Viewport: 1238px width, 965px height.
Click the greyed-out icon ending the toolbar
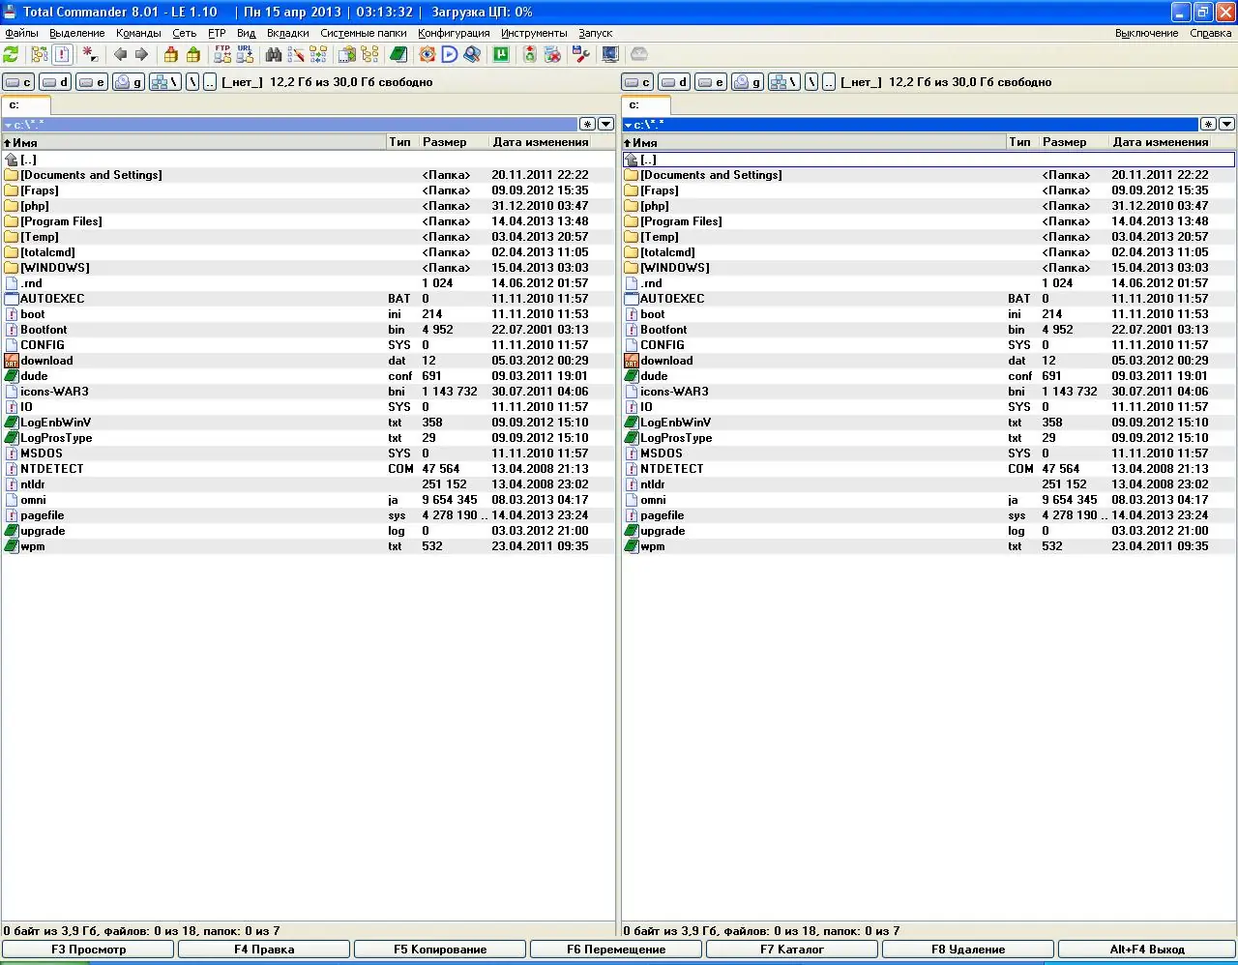[639, 55]
